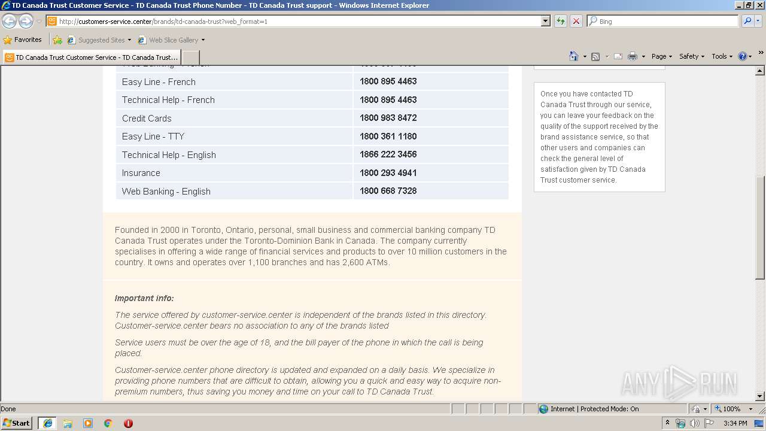Open the security lock icon in the status bar
Screen dimensions: 766x431
[x=695, y=409]
